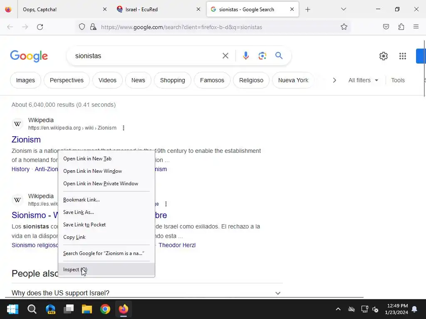Viewport: 426px width, 319px height.
Task: Open three-dot menu for es.wikipedia Sionismo result
Action: [166, 204]
